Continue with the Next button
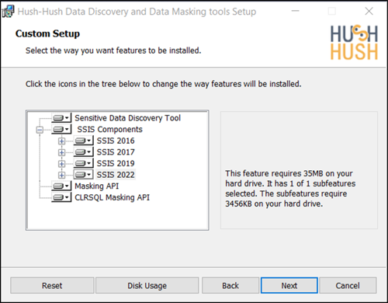 pos(289,285)
